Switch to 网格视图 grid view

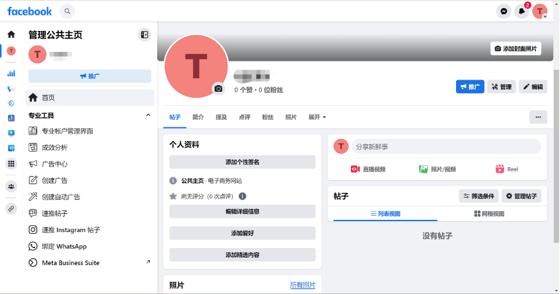[x=489, y=214]
